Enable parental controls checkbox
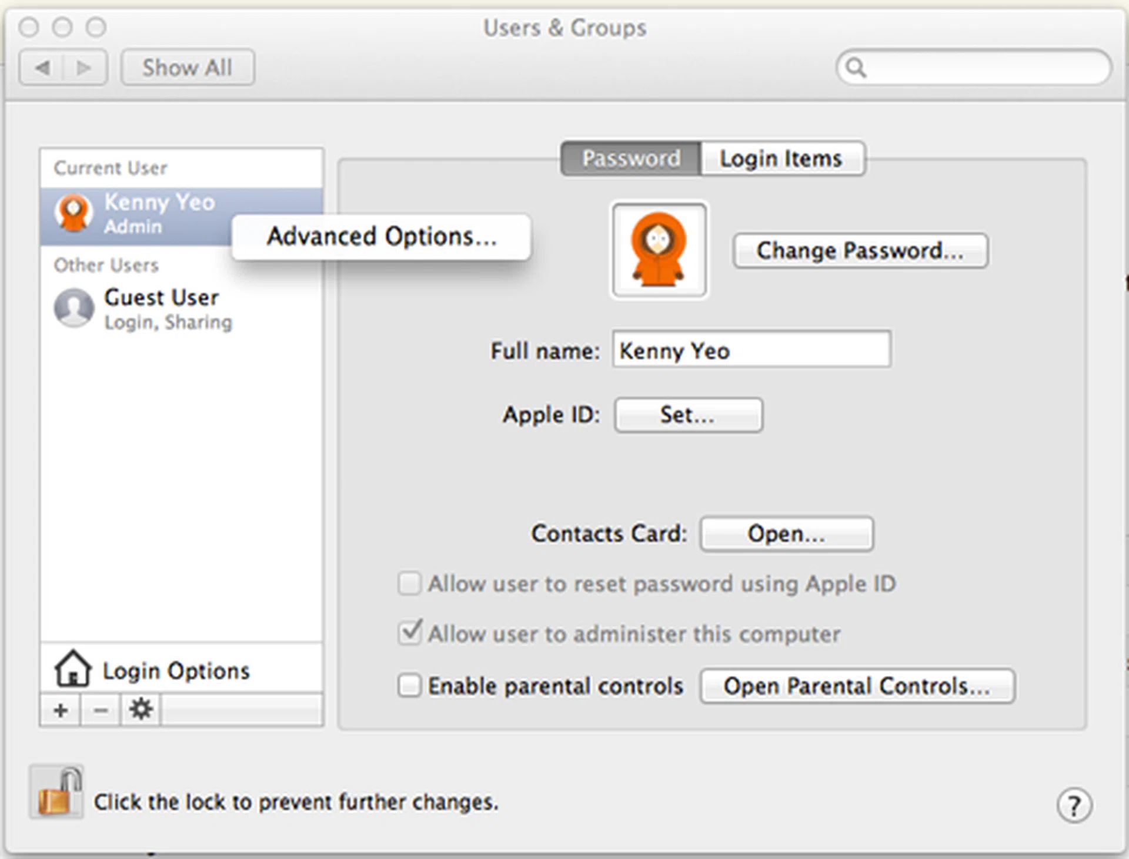This screenshot has height=859, width=1129. [409, 686]
